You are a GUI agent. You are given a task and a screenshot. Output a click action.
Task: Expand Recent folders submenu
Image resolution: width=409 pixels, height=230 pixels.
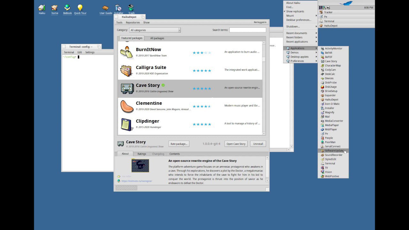coord(300,37)
